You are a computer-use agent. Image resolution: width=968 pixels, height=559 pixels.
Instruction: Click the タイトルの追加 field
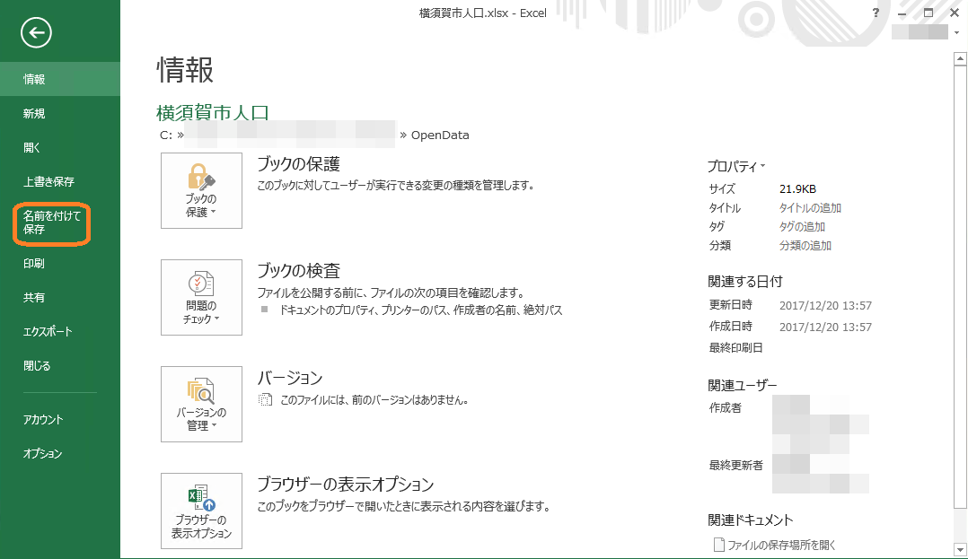[810, 208]
